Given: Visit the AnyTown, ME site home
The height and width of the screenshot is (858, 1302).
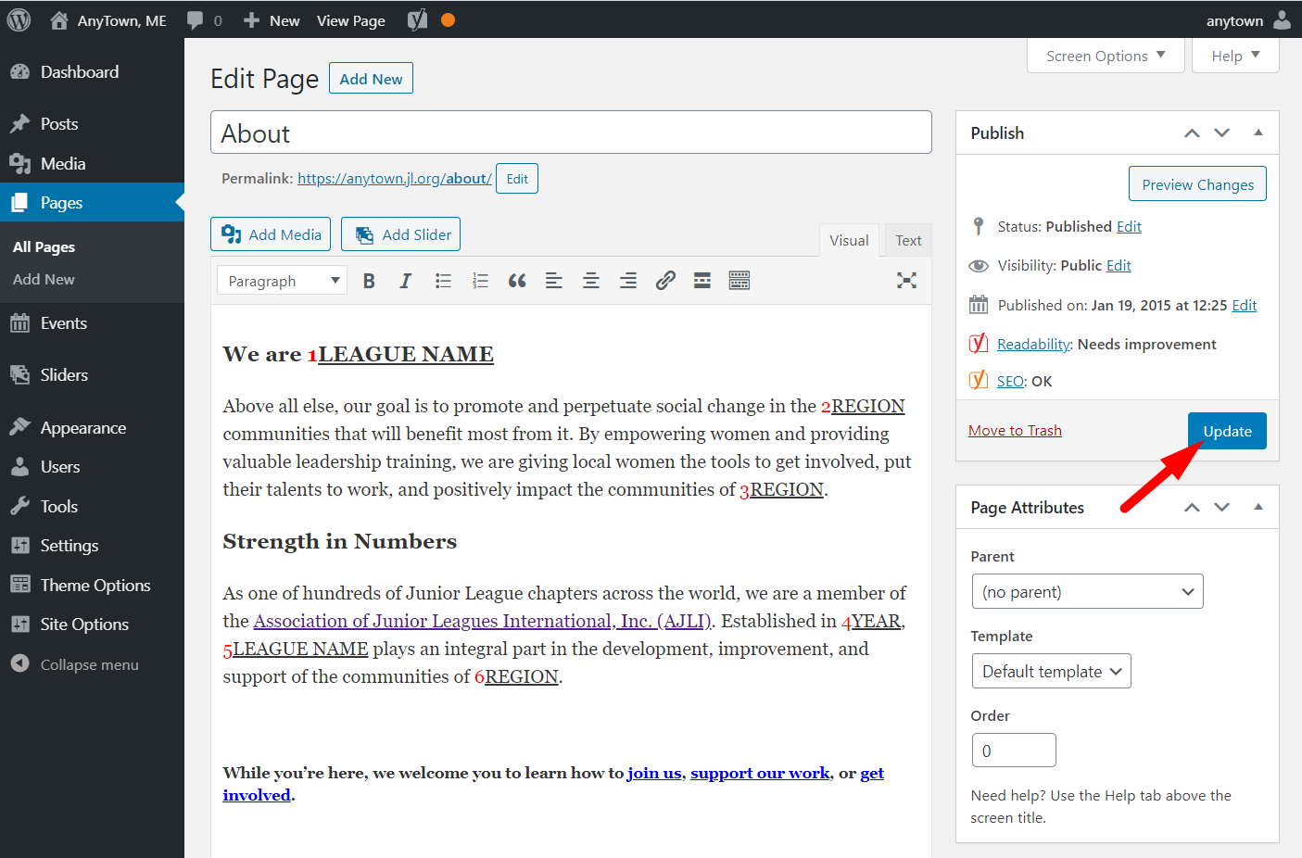Looking at the screenshot, I should pos(108,20).
